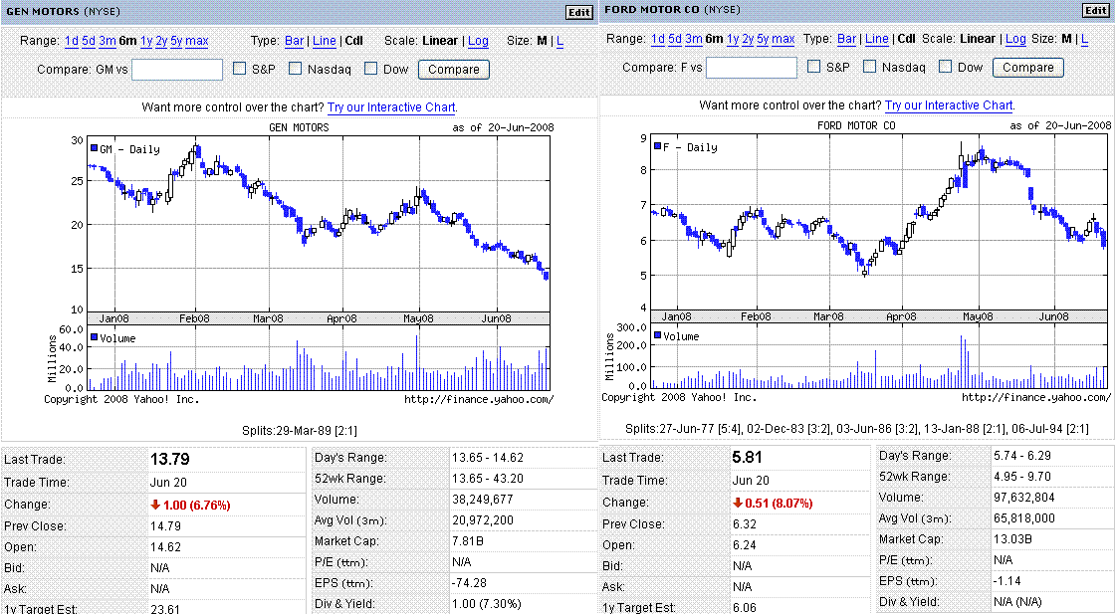The image size is (1118, 615).
Task: Open Interactive Chart link for Ford
Action: pos(949,104)
